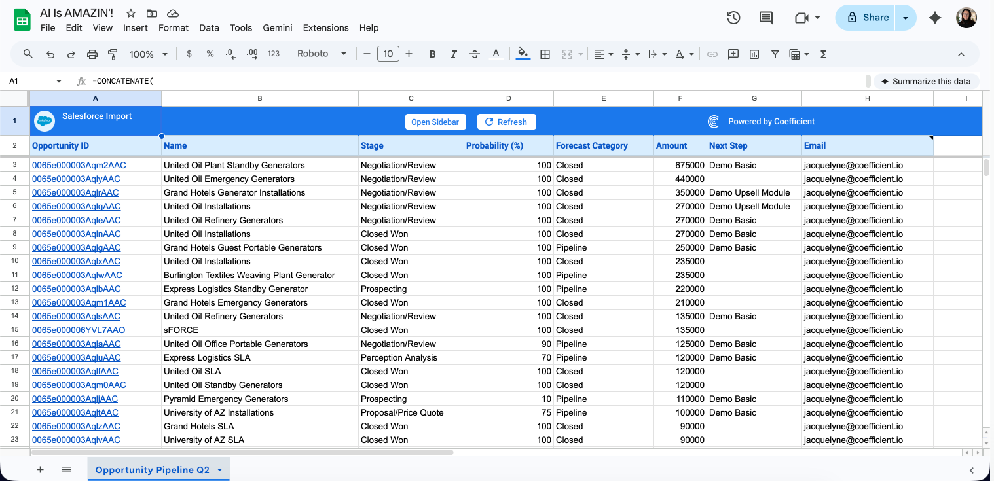Format as percent
Screen dimensions: 994x481
pos(210,54)
